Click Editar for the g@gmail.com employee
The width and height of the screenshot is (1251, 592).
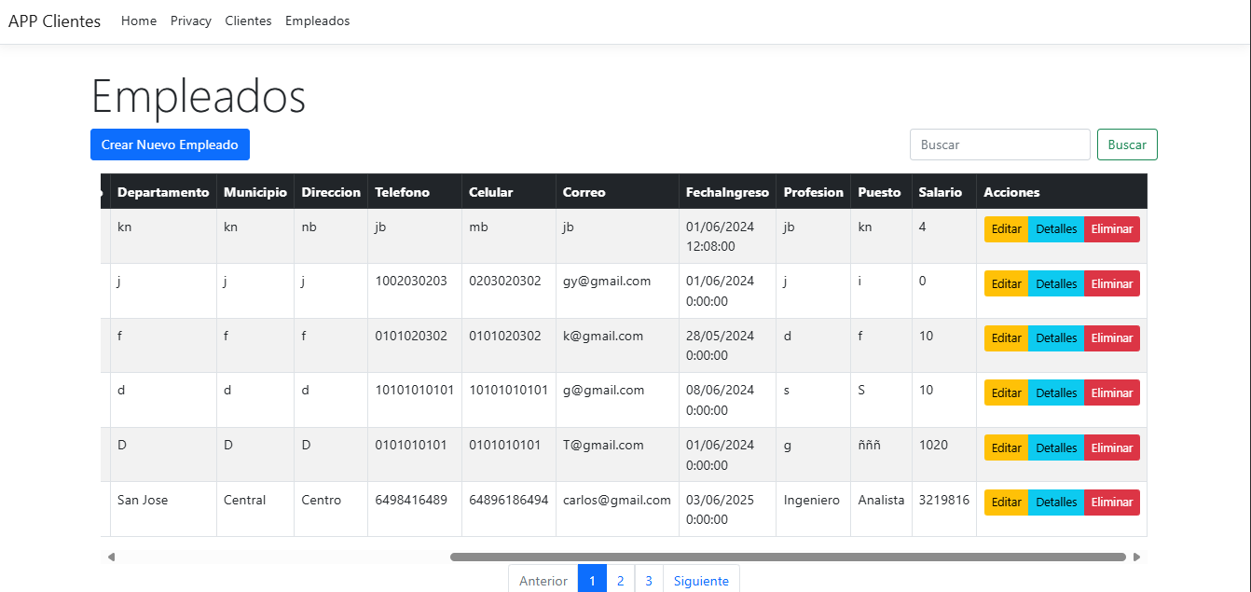point(1006,392)
